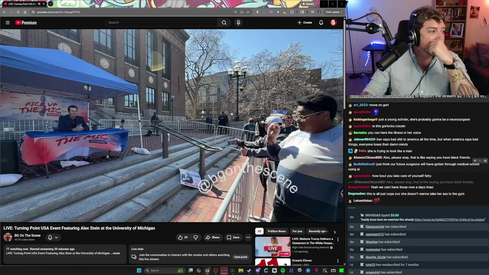Open the Windows Start menu
This screenshot has width=489, height=275.
(139, 270)
